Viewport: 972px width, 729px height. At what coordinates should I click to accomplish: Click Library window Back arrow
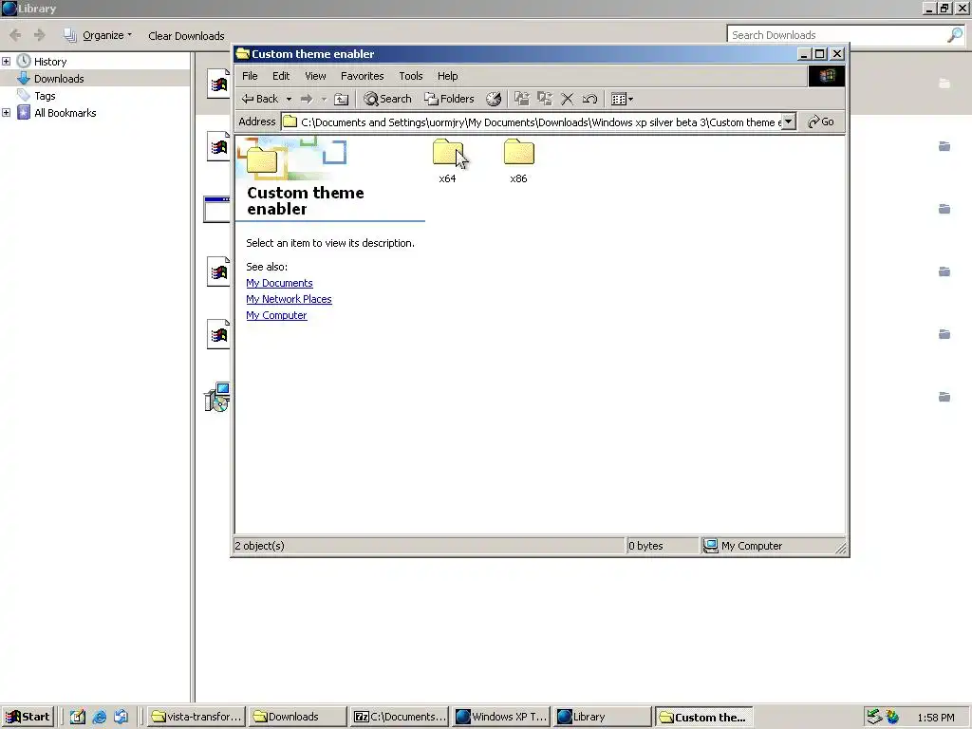pyautogui.click(x=15, y=35)
